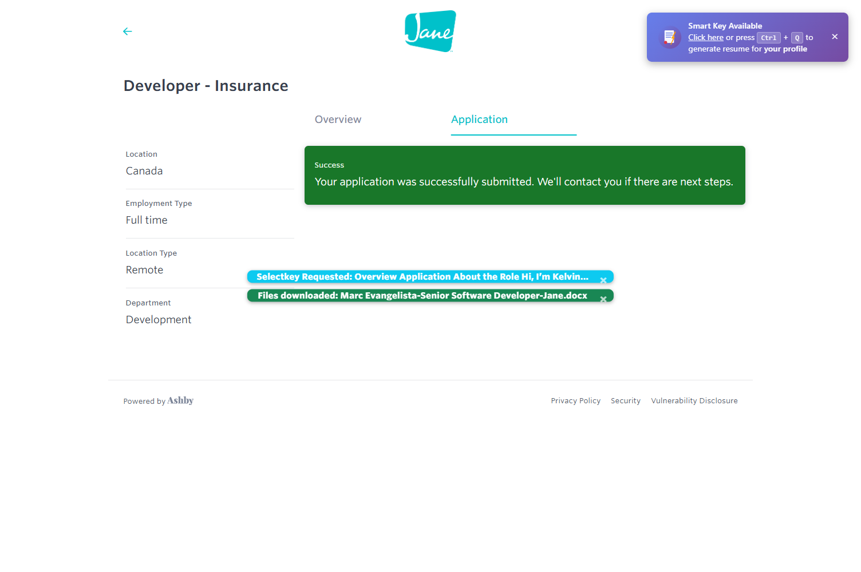861x572 pixels.
Task: Click the Selectkey Requested notification text
Action: tap(422, 277)
